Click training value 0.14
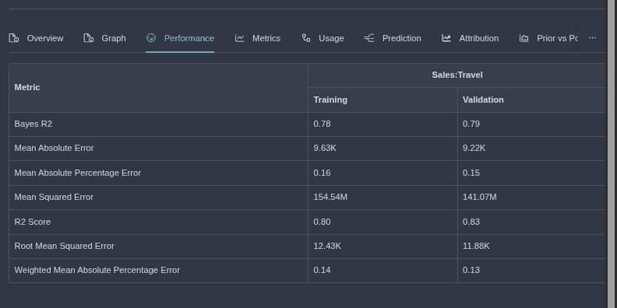 (x=322, y=271)
